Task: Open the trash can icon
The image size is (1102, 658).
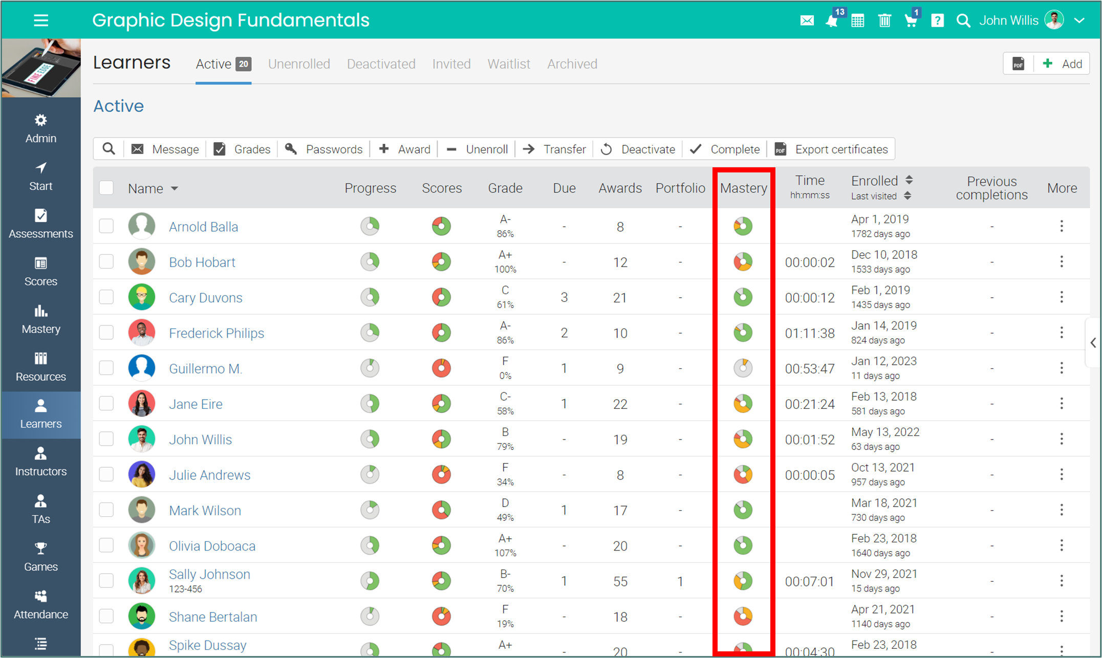Action: coord(884,20)
